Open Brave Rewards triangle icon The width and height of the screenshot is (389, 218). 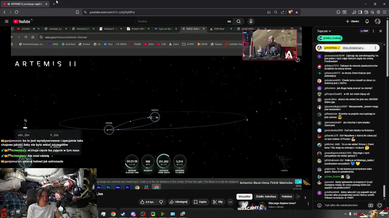[297, 12]
